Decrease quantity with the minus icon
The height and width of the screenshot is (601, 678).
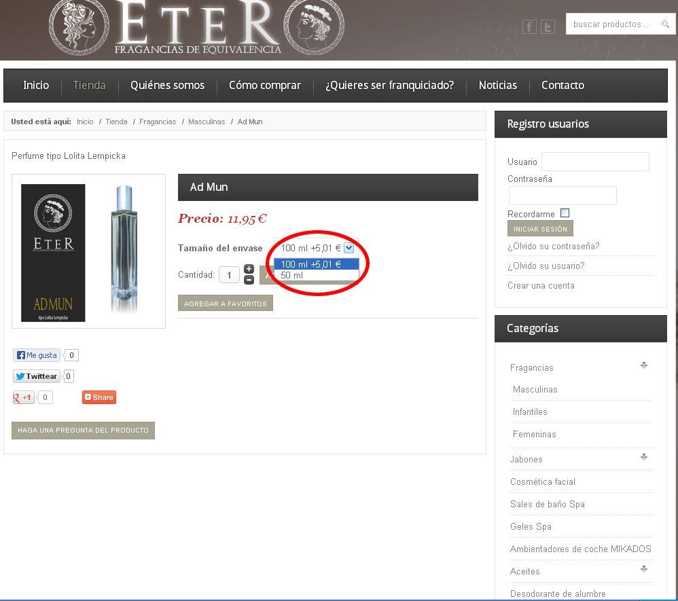[249, 280]
